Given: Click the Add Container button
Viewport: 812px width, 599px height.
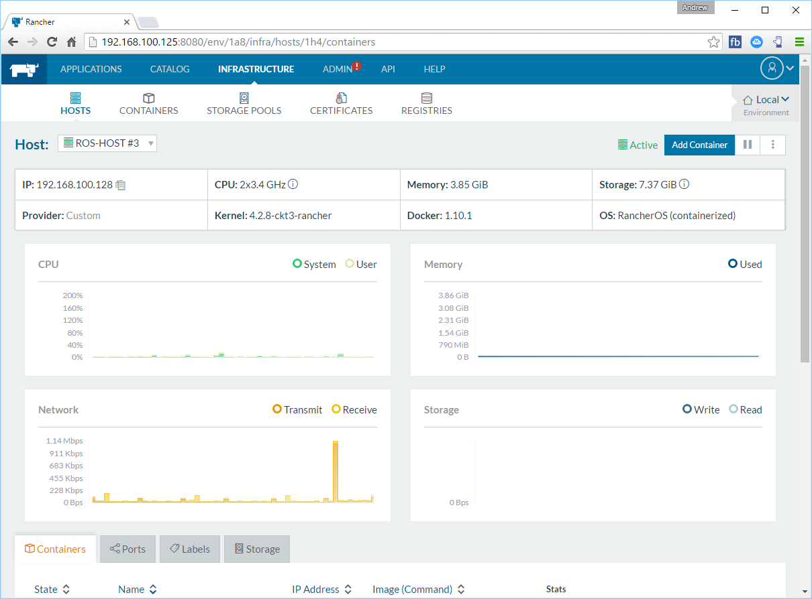Looking at the screenshot, I should [x=699, y=145].
